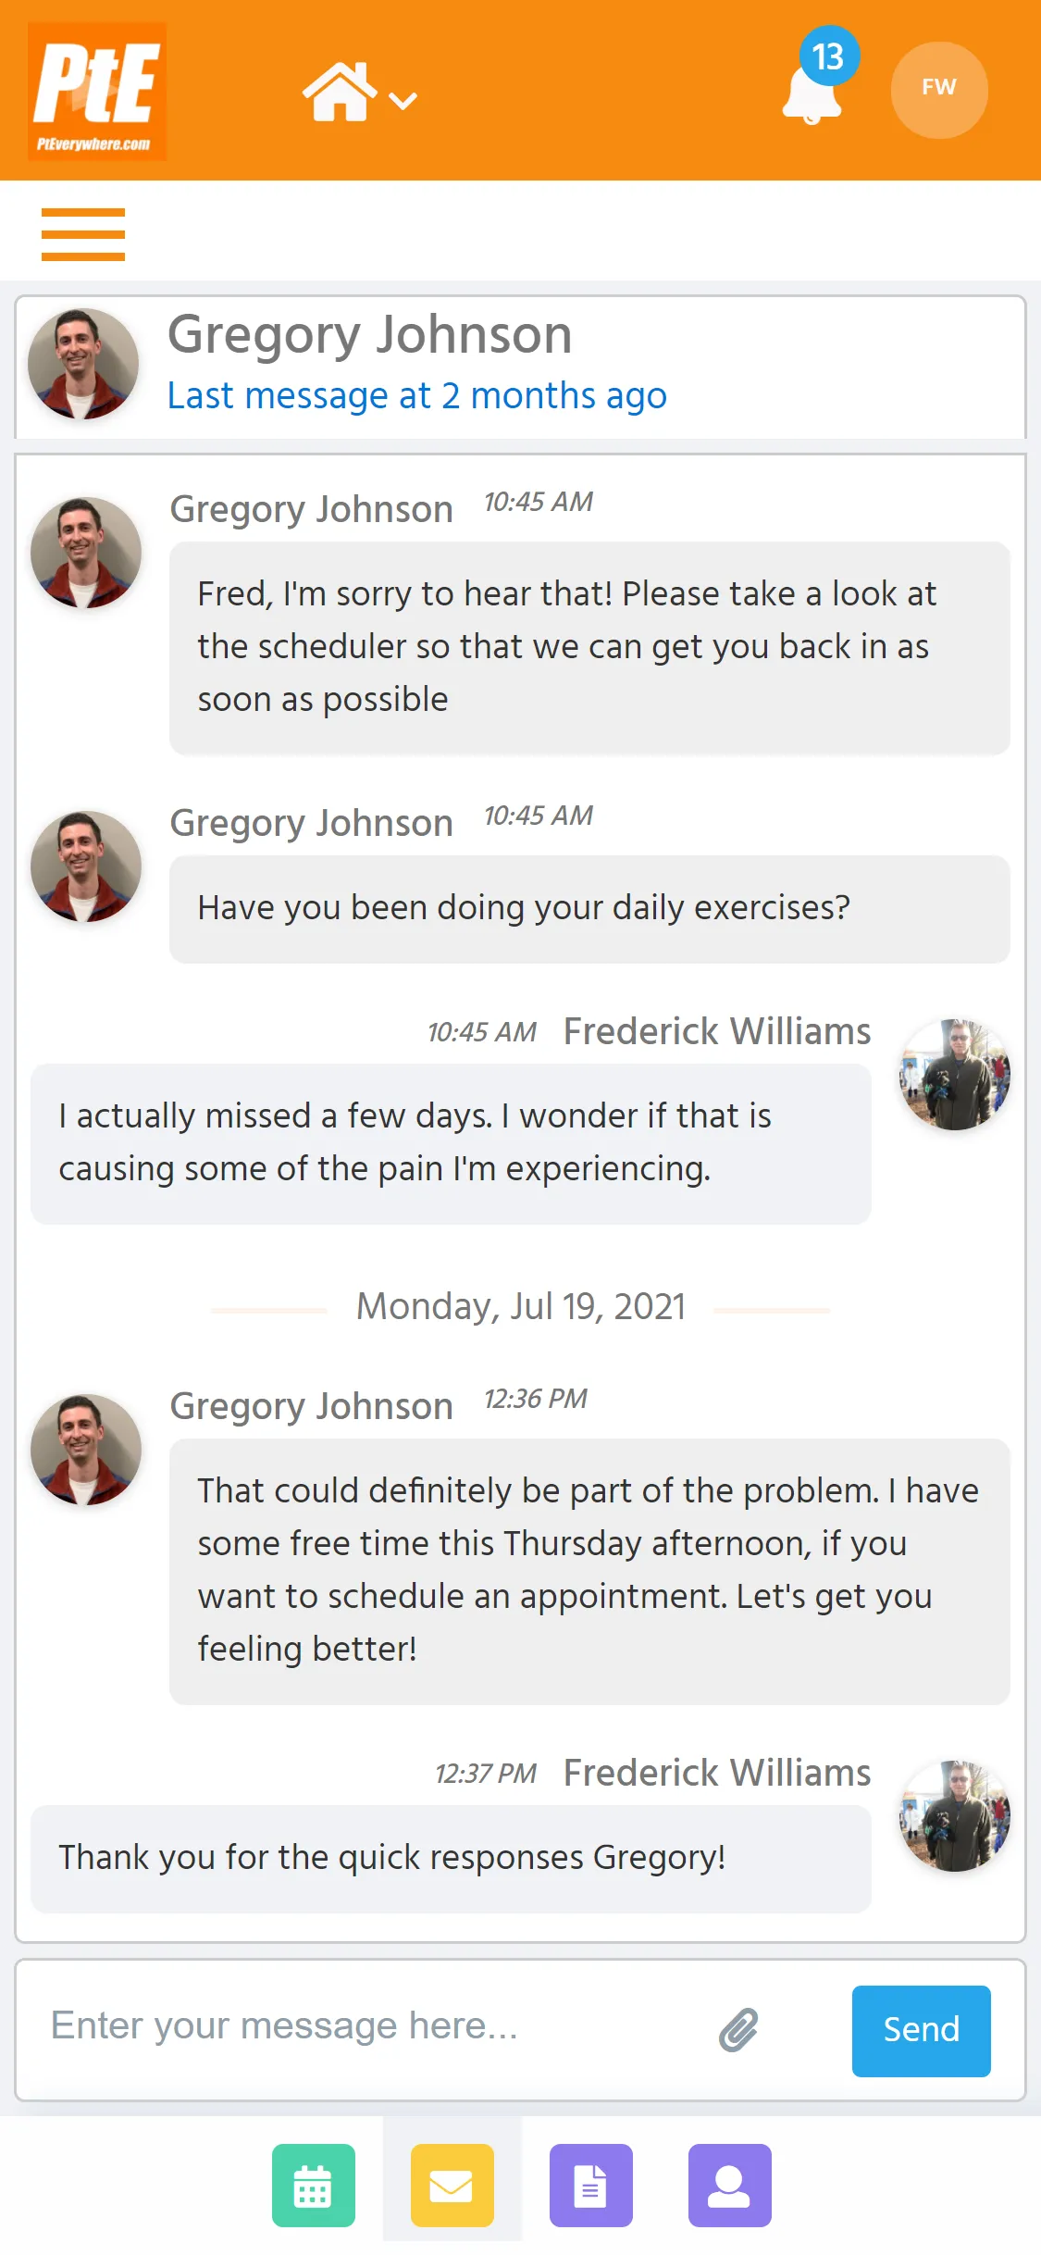
Task: Focus the 'Enter your message here' field
Action: pos(370,2026)
